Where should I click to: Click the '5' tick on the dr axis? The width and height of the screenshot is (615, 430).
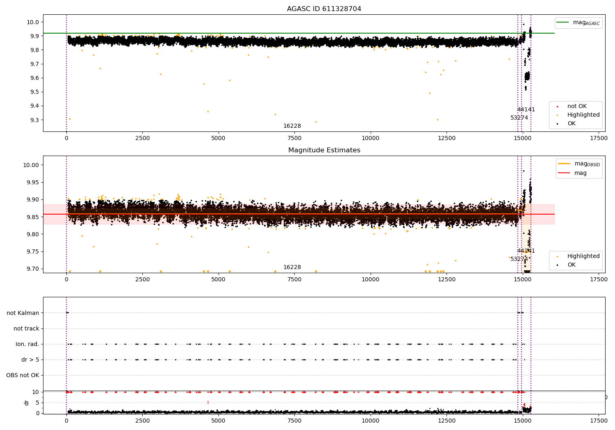click(x=38, y=403)
